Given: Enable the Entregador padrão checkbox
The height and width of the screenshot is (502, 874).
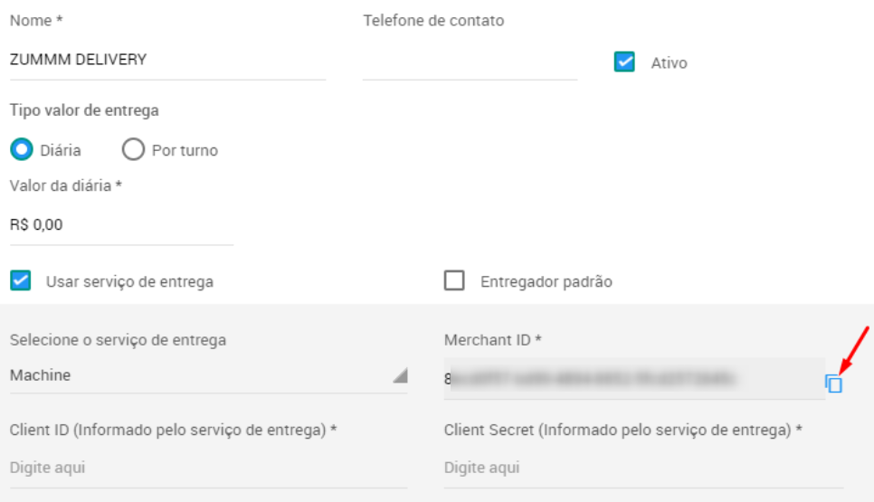Looking at the screenshot, I should pyautogui.click(x=454, y=280).
